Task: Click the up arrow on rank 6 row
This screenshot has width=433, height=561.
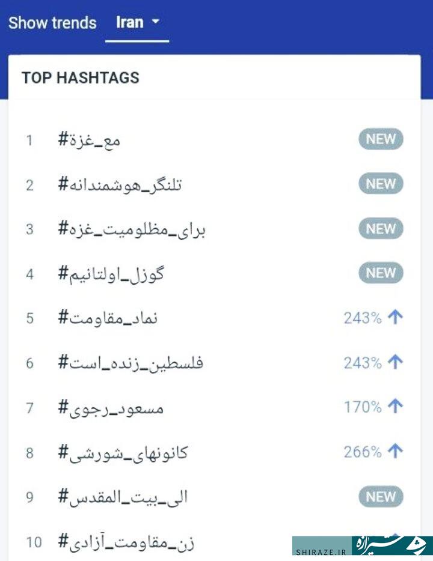Action: 395,362
